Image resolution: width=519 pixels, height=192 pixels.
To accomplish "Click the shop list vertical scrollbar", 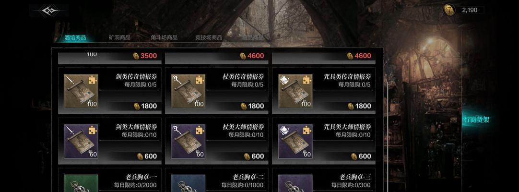I will point(388,132).
